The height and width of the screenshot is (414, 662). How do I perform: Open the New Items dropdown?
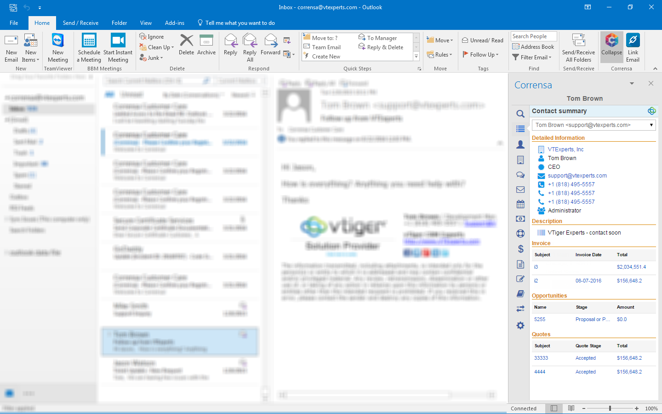(30, 48)
